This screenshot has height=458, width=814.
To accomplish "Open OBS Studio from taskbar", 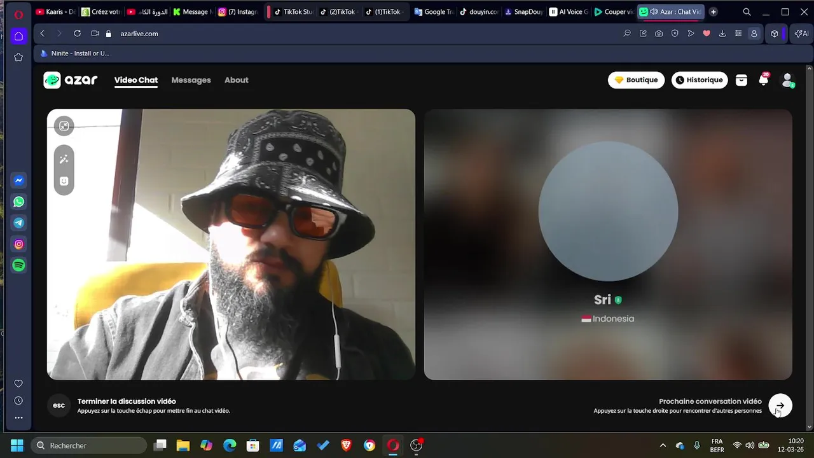I will click(x=417, y=445).
